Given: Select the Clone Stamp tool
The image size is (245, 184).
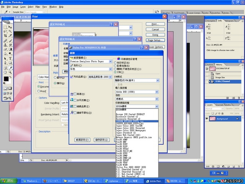Looking at the screenshot, I should tap(5, 45).
